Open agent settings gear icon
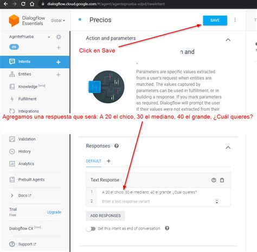This screenshot has width=257, height=252. point(59,37)
